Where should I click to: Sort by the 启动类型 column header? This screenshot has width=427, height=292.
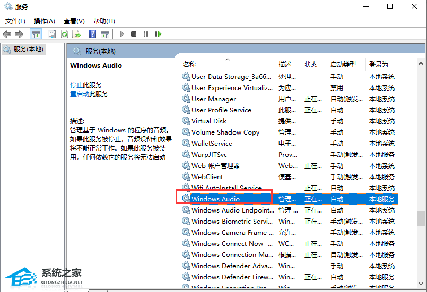[x=343, y=64]
